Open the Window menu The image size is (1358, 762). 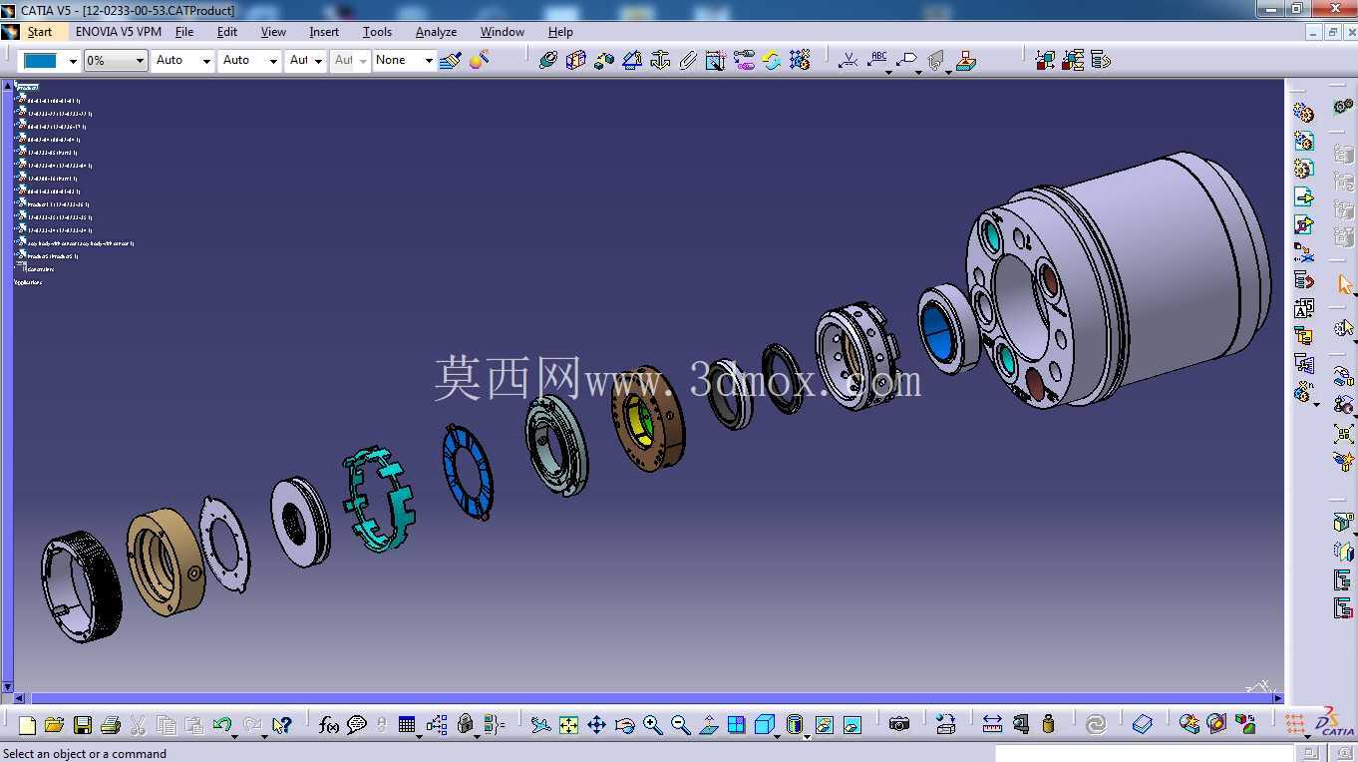coord(503,32)
